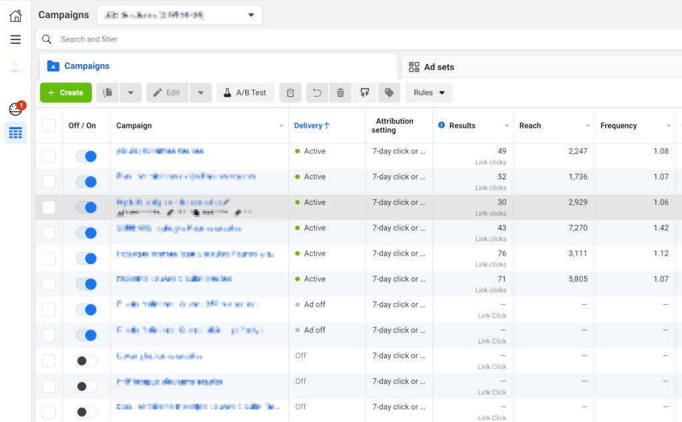682x422 pixels.
Task: Open the hamburger navigation menu
Action: tap(15, 39)
